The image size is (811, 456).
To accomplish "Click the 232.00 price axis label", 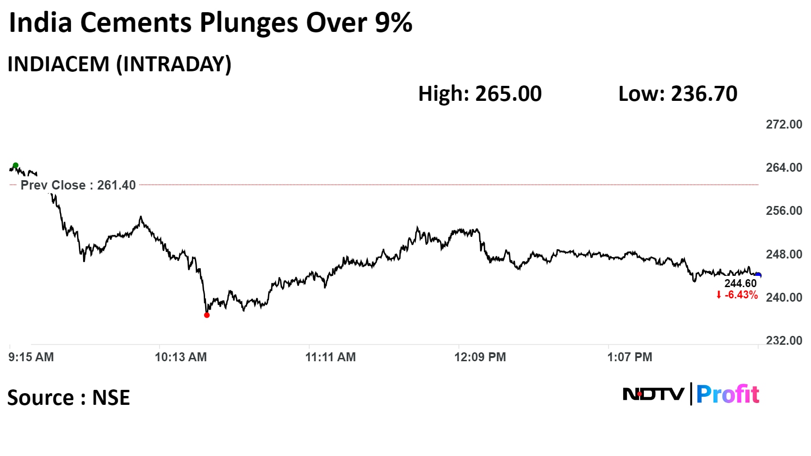I will 784,340.
